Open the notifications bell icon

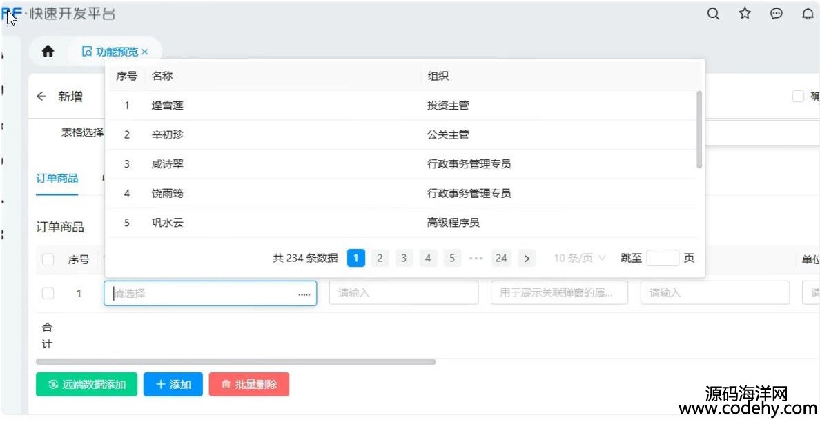pyautogui.click(x=808, y=14)
